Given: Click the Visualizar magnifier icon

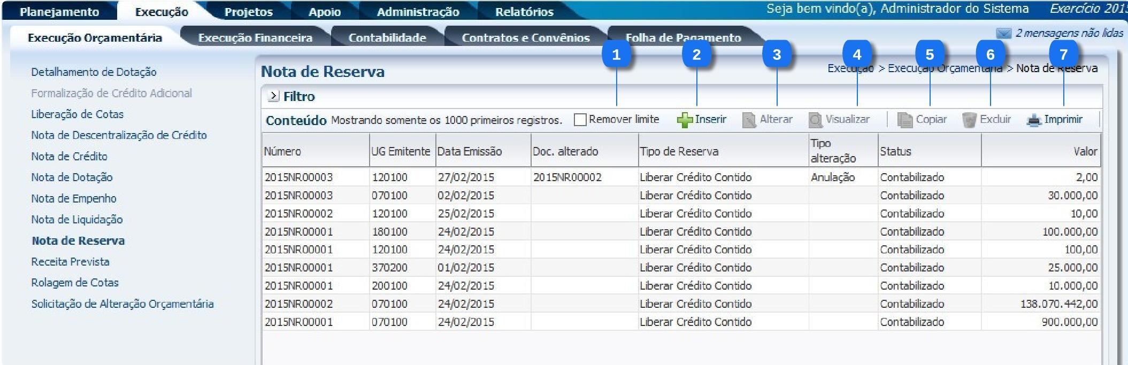Looking at the screenshot, I should pyautogui.click(x=815, y=120).
